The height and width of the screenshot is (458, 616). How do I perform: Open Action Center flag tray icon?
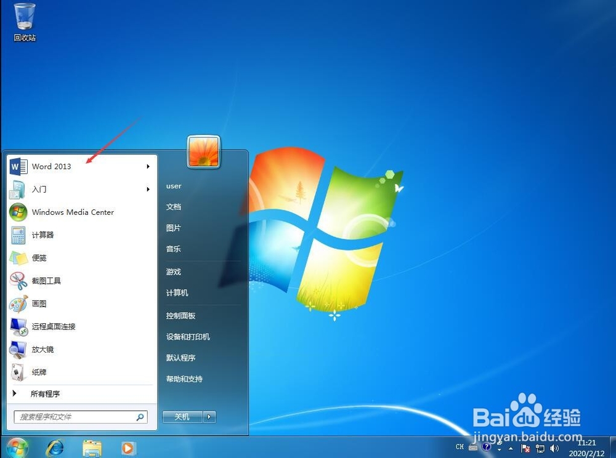point(525,448)
